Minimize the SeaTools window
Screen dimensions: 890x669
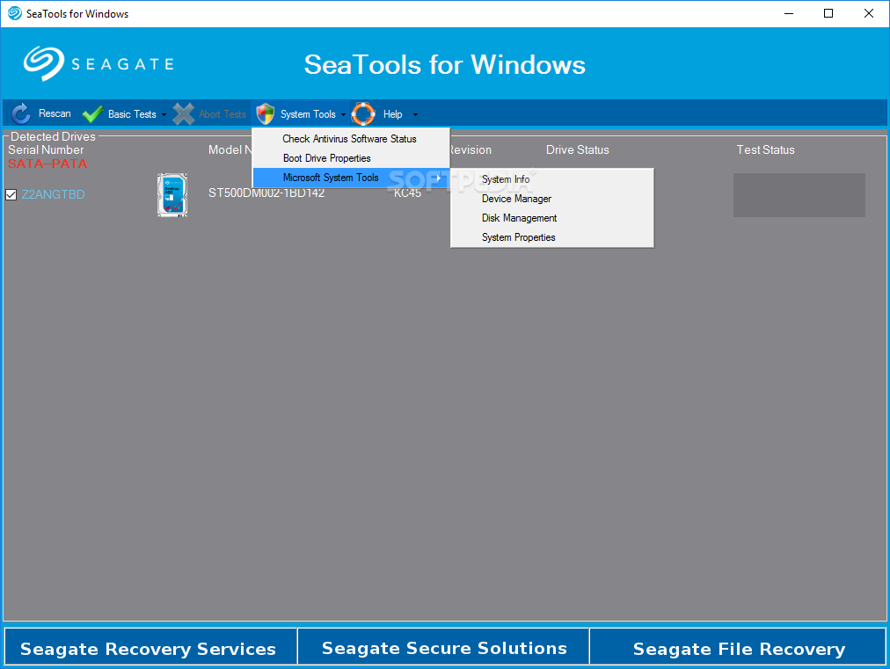(x=788, y=13)
